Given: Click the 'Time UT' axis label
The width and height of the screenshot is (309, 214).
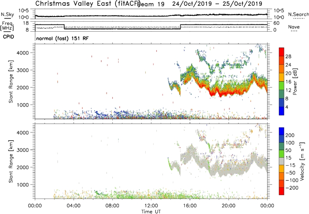Looking at the screenshot, I should tap(151, 212).
